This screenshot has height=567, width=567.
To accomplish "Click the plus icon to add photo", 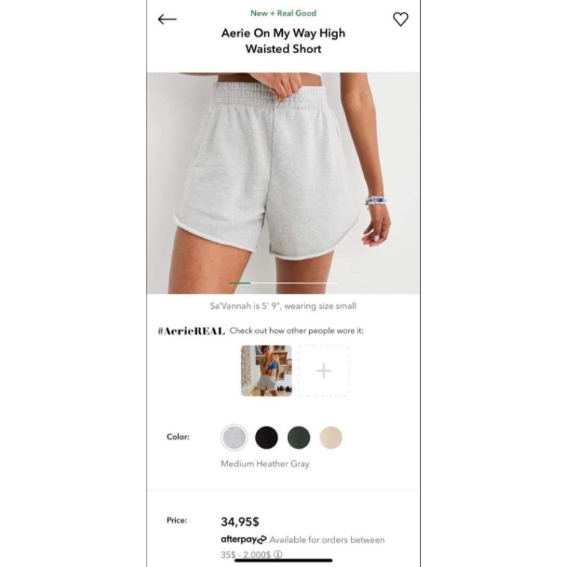I will tap(324, 371).
